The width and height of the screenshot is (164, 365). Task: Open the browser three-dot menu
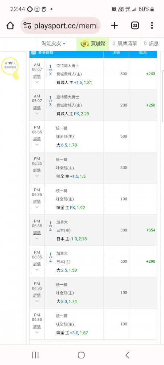(x=152, y=26)
